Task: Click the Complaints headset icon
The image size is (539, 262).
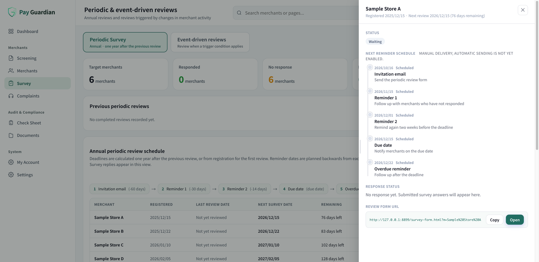Action: (11, 96)
